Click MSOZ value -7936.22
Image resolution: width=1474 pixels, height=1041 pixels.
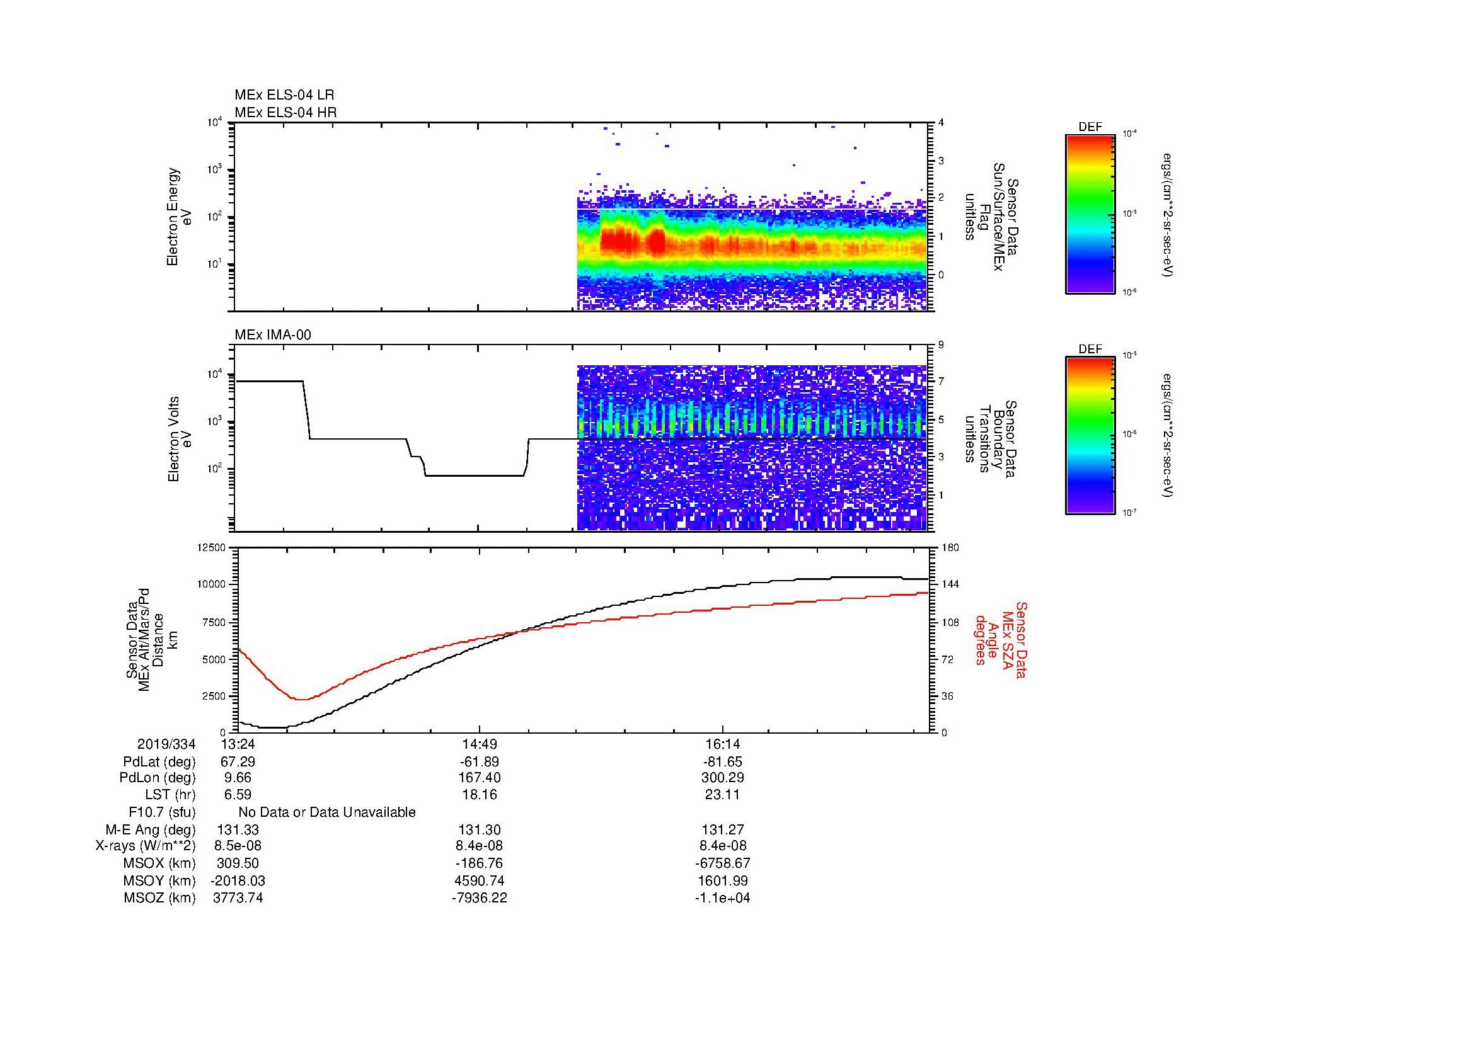click(x=480, y=898)
